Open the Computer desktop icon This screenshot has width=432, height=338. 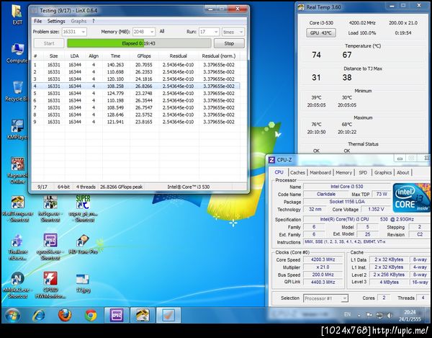click(17, 53)
